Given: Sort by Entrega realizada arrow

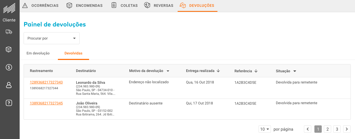Looking at the screenshot, I should [x=218, y=71].
